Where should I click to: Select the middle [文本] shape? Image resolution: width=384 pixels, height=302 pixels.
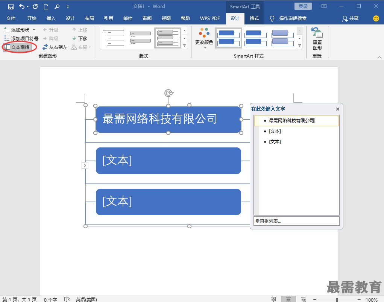coord(168,161)
